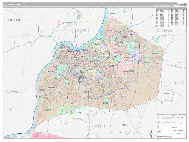Select ZIP code 40059 label
This screenshot has height=142, width=189.
113,14
